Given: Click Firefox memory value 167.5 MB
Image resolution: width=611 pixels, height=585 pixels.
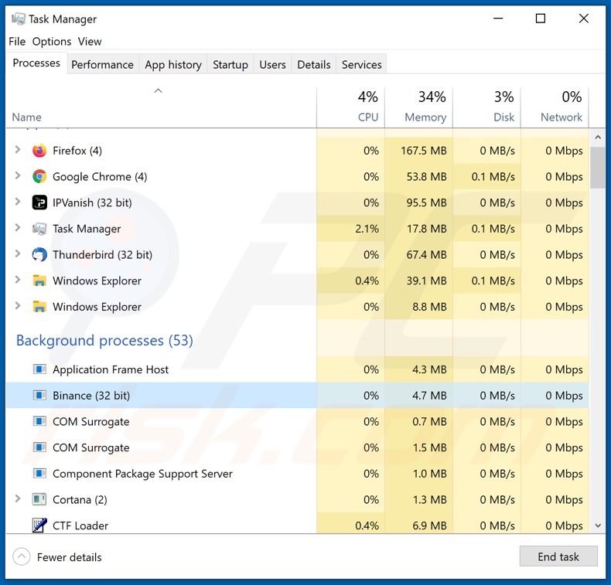Looking at the screenshot, I should [424, 151].
